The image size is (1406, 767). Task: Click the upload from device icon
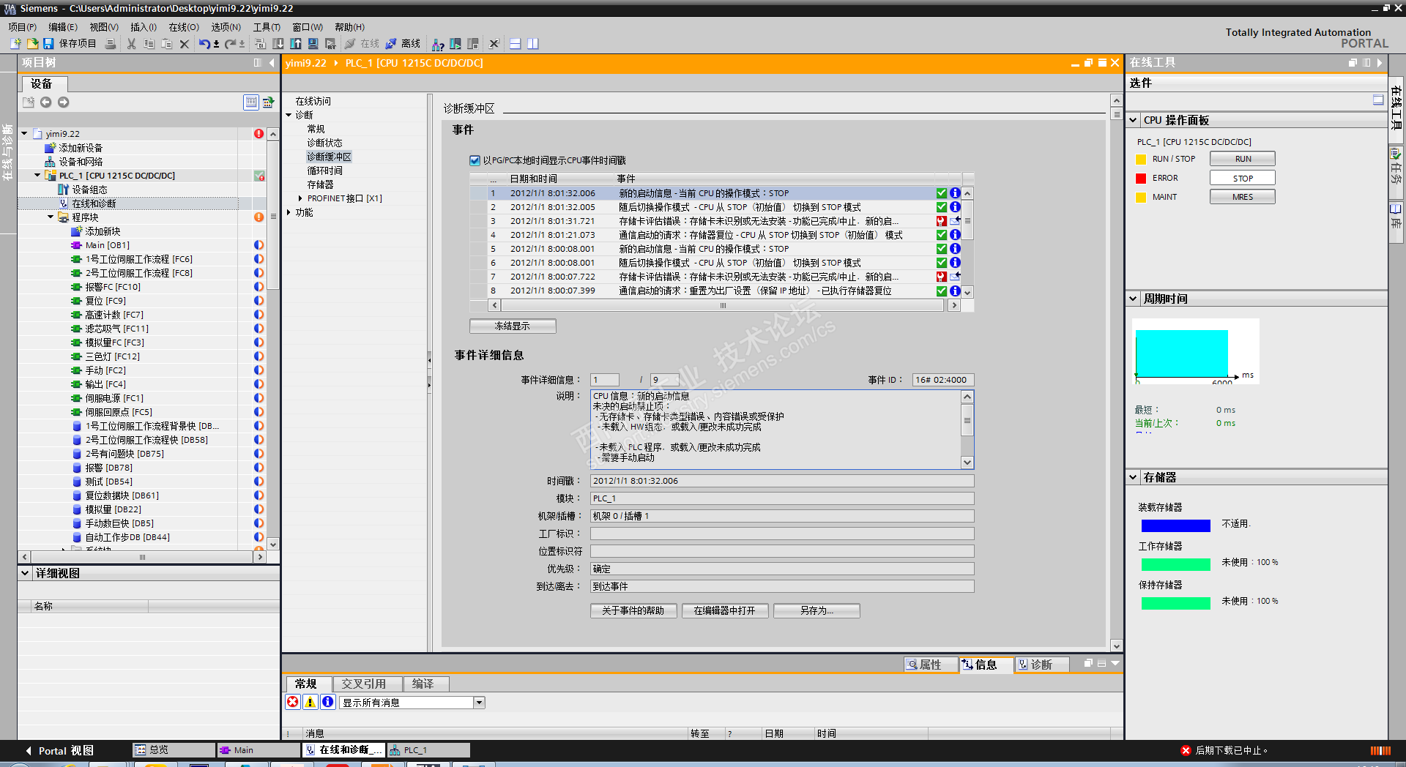coord(296,44)
